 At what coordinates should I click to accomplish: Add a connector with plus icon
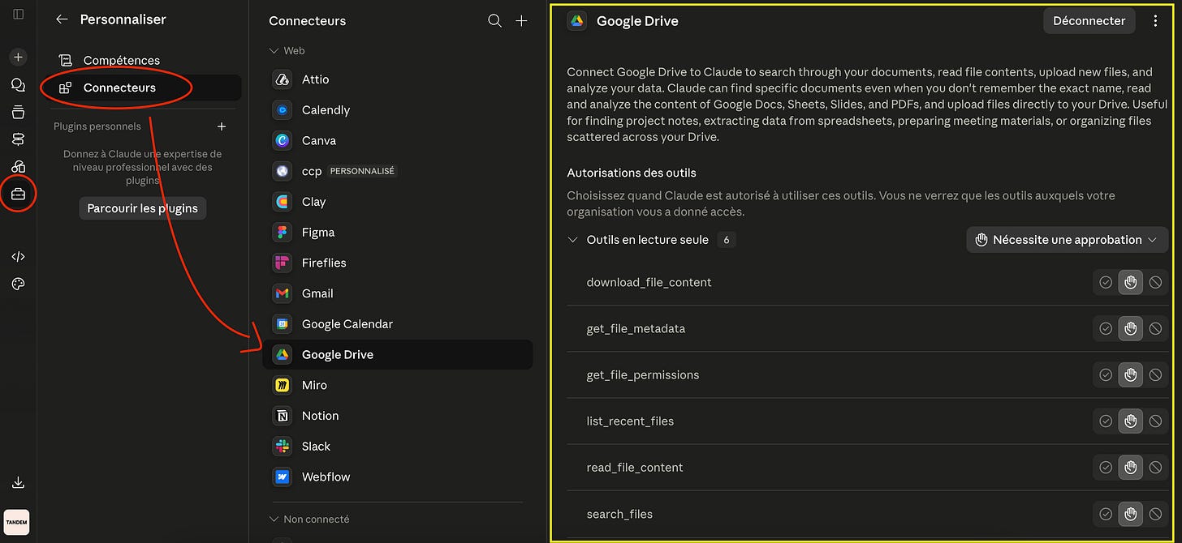[521, 21]
